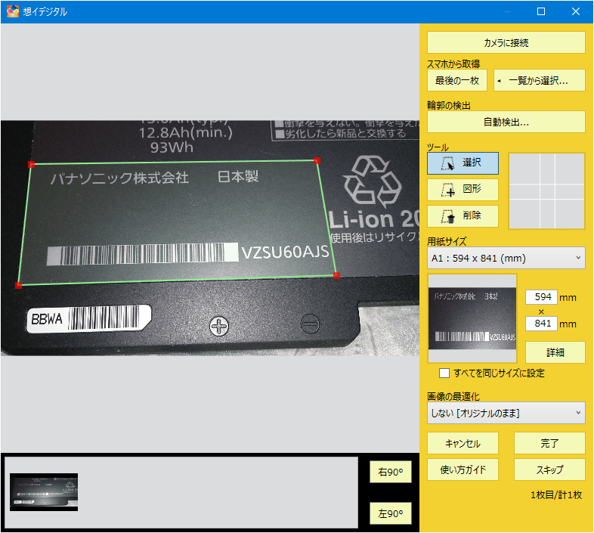
Task: Click the スキップ skip button
Action: (x=549, y=469)
